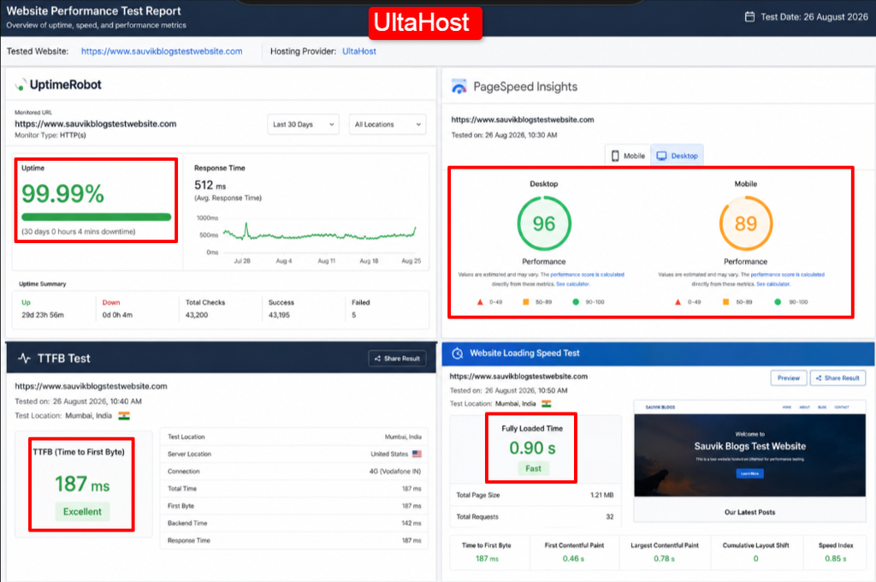Click the Desktop score circle showing 96
The image size is (876, 582).
click(543, 223)
